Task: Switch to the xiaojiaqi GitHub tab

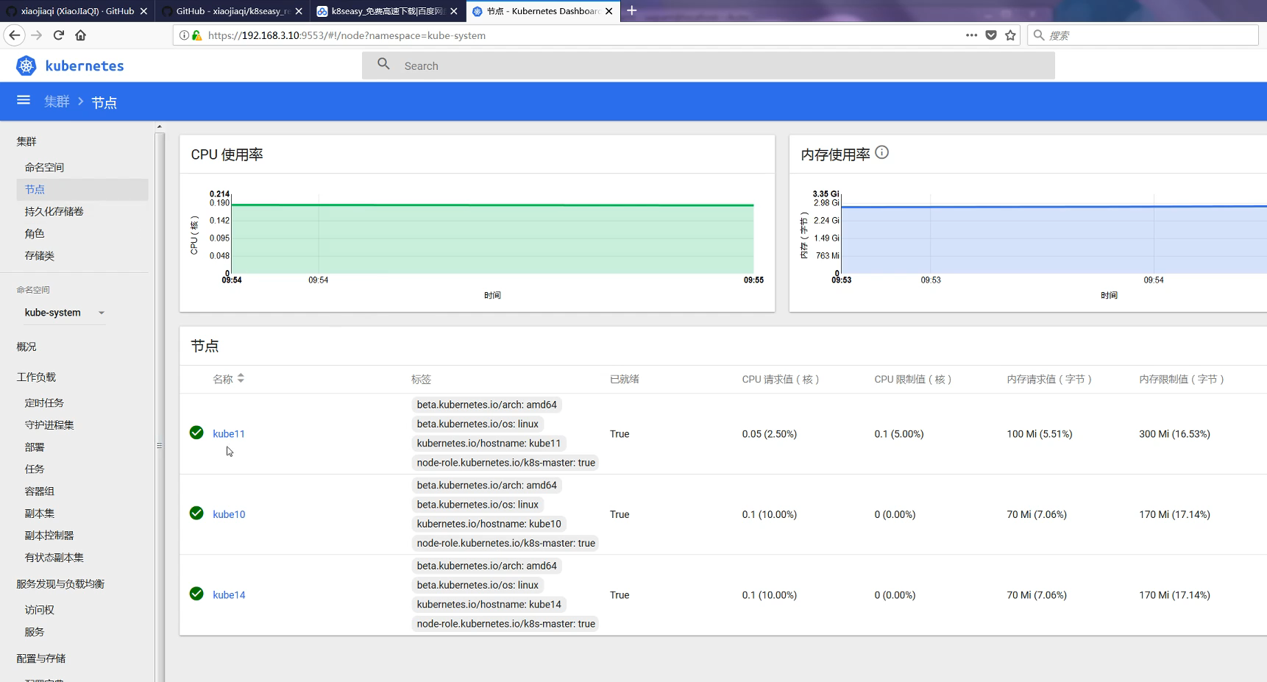Action: point(77,11)
